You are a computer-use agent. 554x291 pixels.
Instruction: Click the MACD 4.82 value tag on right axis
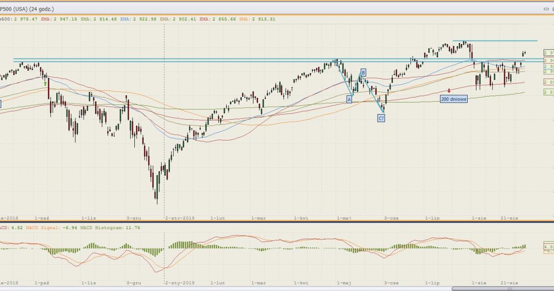548,247
